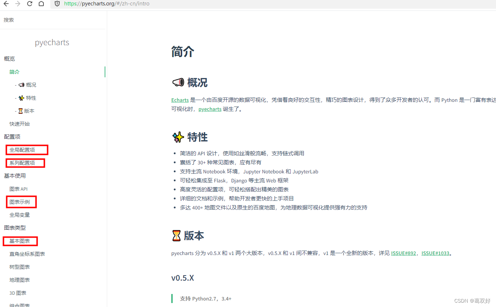Click the bullet about 详细的文档和示例
The image size is (496, 307).
pyautogui.click(x=237, y=198)
